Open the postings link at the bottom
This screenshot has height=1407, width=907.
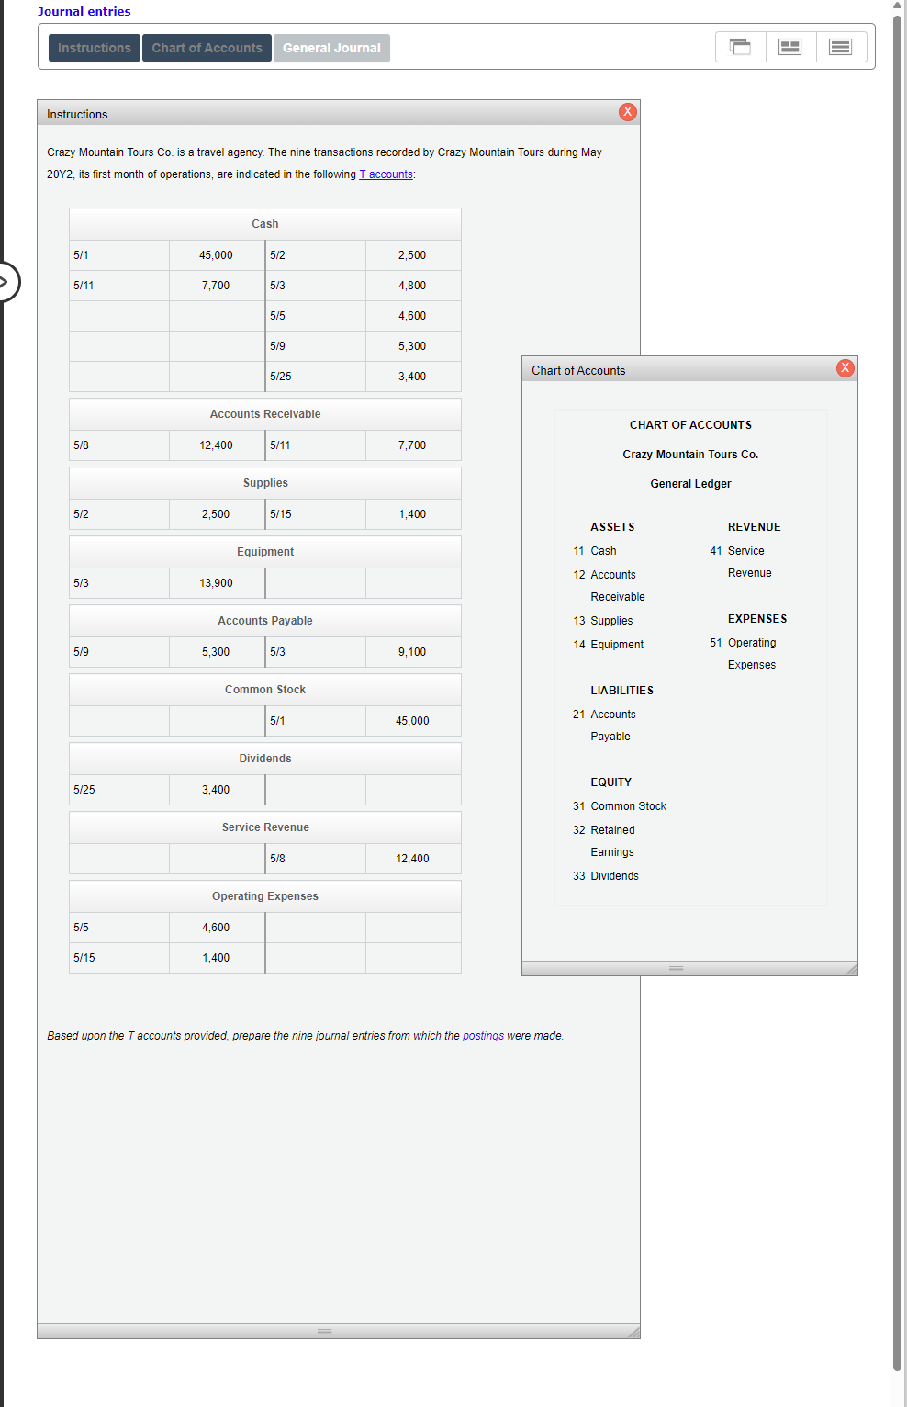tap(483, 1035)
